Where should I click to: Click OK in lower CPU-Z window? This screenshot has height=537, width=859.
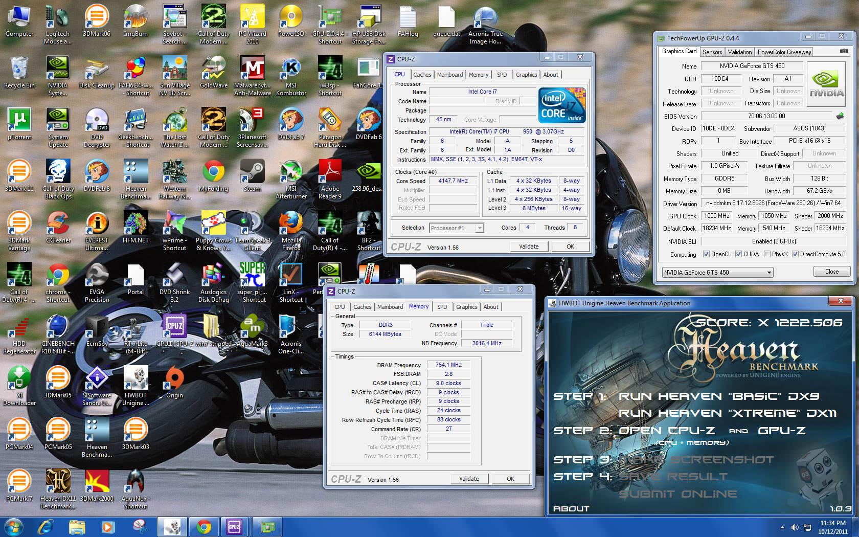point(510,479)
